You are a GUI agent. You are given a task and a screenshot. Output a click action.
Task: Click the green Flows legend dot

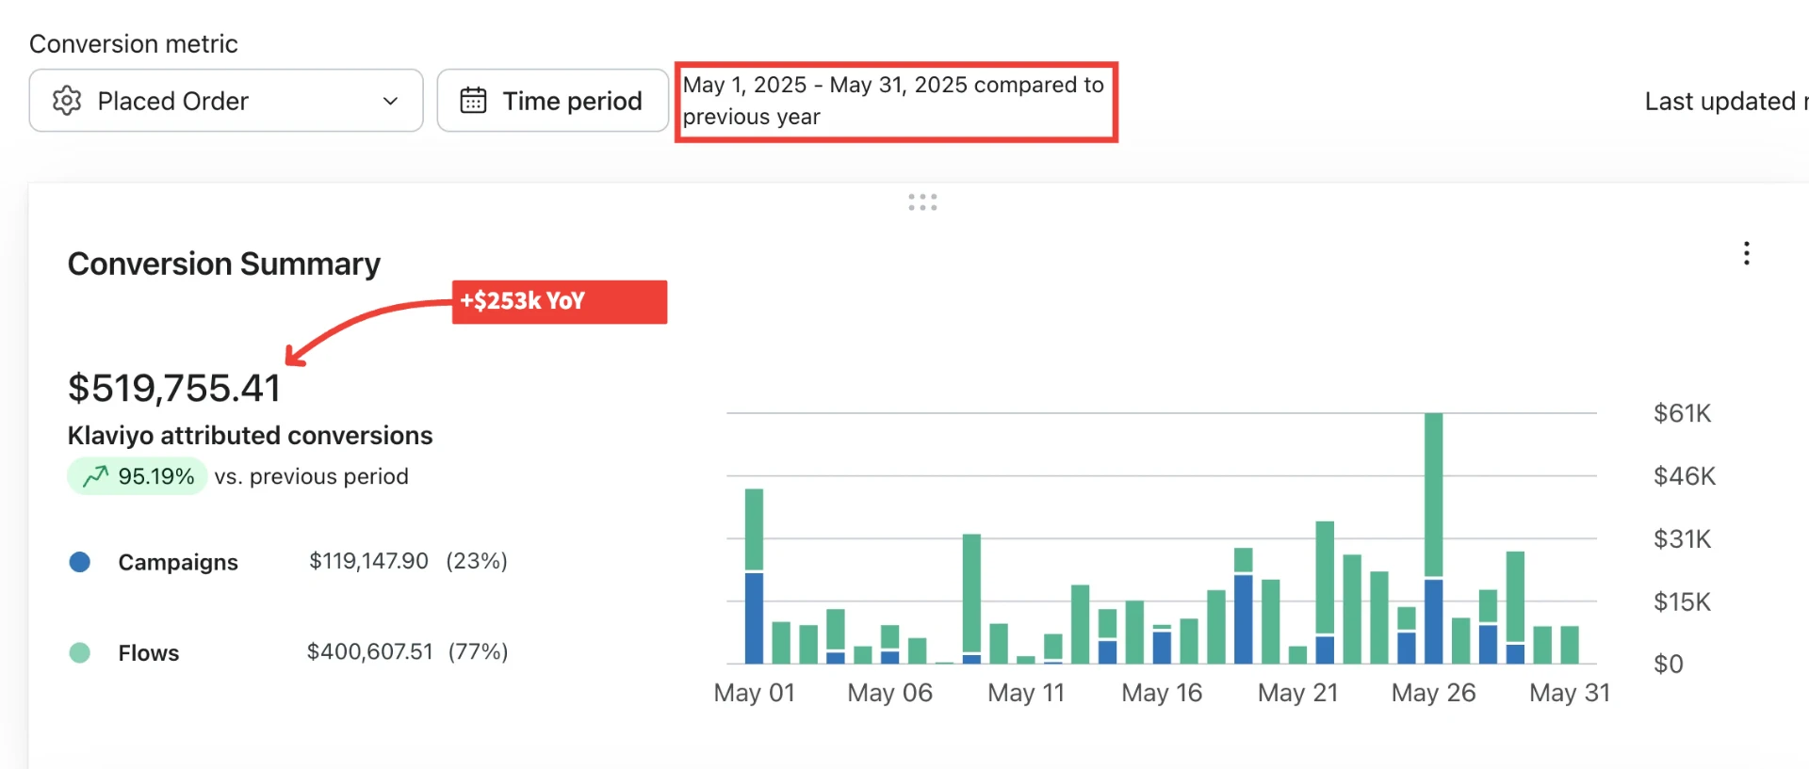point(80,652)
